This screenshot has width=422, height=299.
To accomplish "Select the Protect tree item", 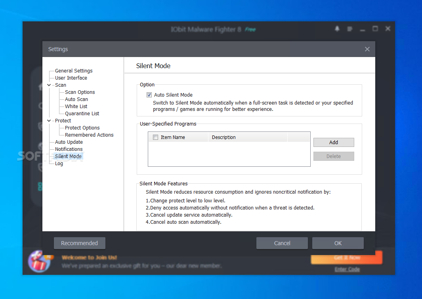I will [63, 121].
